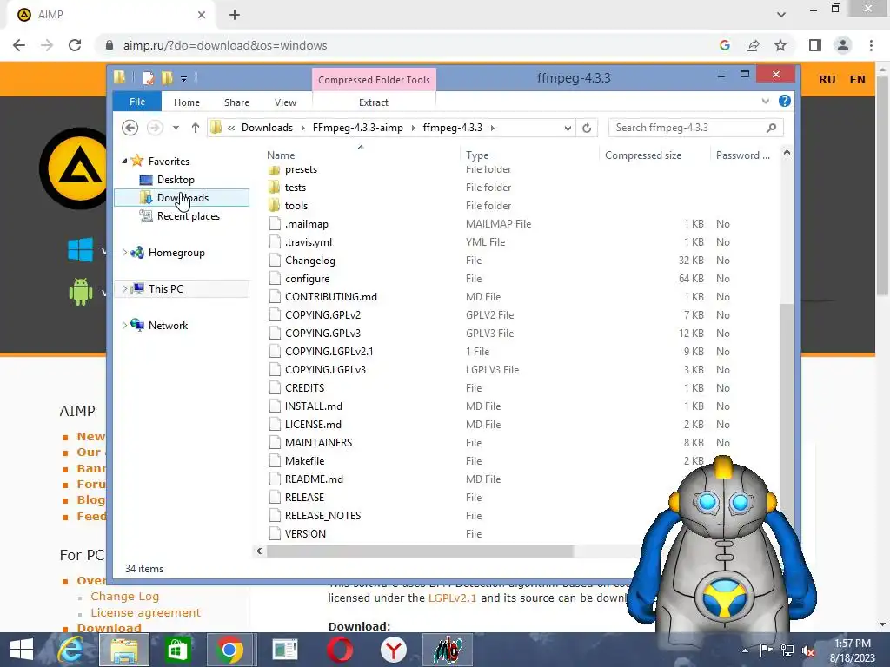890x667 pixels.
Task: Select the tools folder
Action: point(296,205)
